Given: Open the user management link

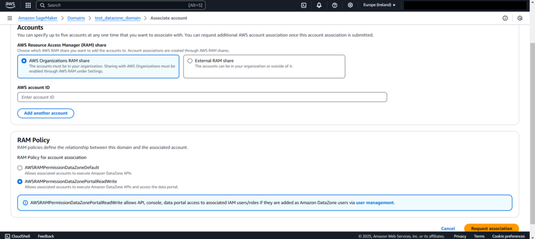Looking at the screenshot, I should tap(375, 202).
